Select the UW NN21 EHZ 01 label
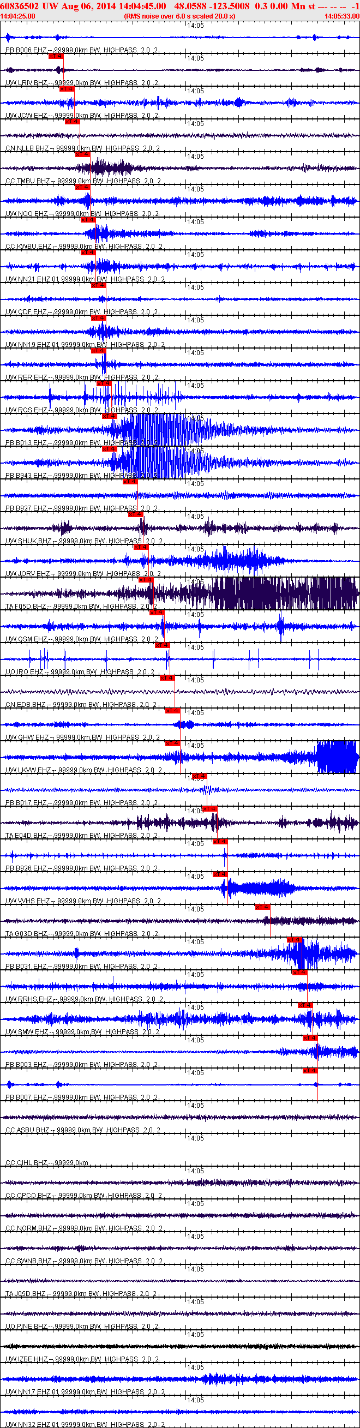 [x=85, y=279]
